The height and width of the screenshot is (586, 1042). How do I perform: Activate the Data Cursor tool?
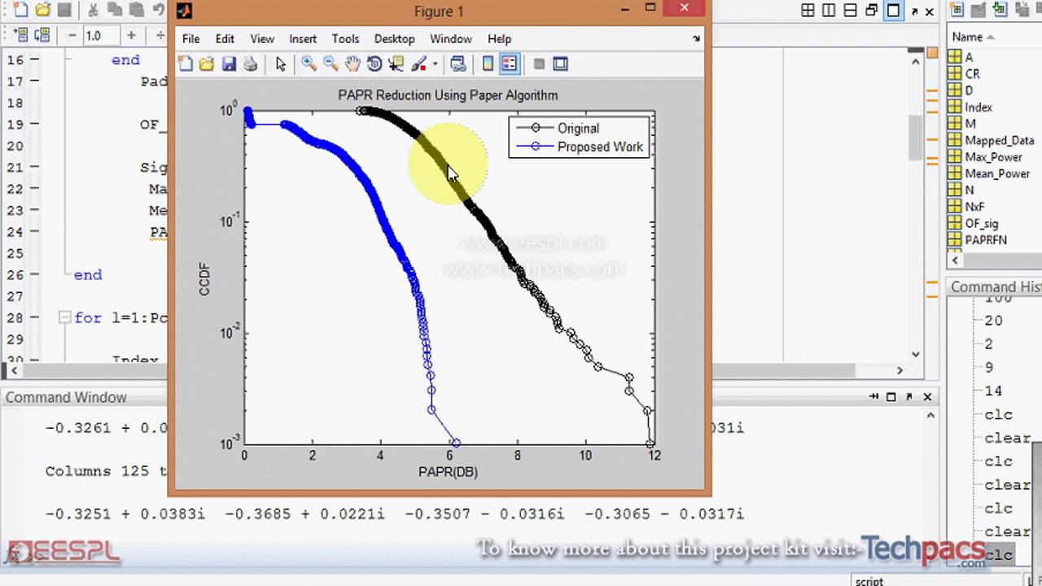396,63
